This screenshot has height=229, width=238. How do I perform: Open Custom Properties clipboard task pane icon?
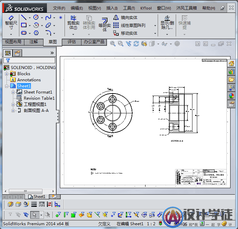pos(231,104)
